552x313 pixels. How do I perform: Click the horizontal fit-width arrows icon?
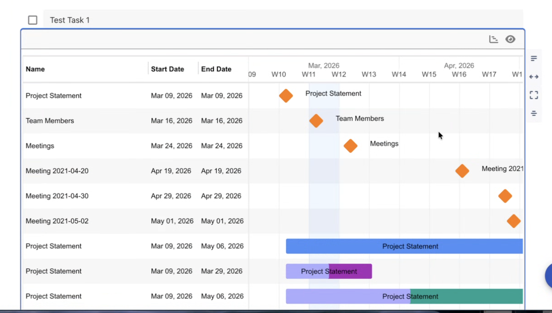click(534, 77)
